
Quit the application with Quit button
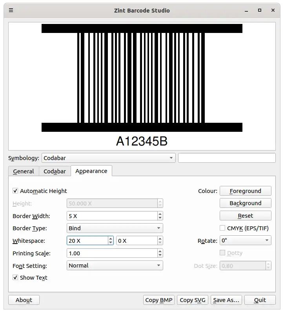pyautogui.click(x=260, y=300)
